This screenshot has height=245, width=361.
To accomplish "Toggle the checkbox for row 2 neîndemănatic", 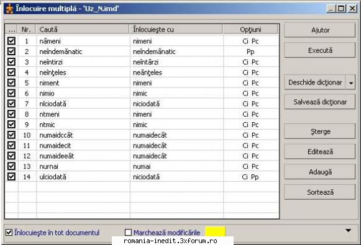I will click(11, 51).
